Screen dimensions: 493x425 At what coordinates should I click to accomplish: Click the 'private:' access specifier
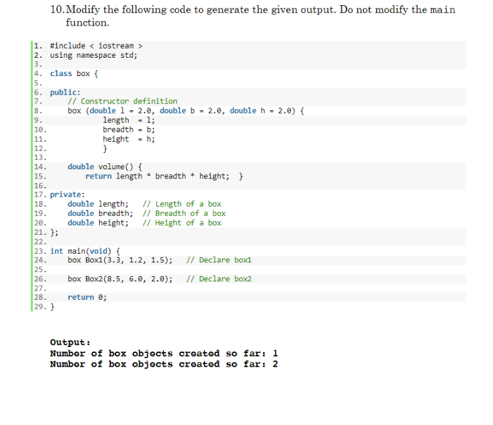pyautogui.click(x=67, y=195)
